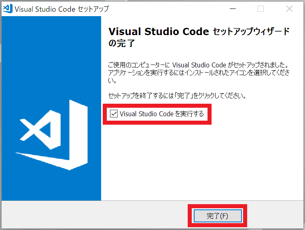Click the paragraph starting ご使用のコンピューターに

click(x=199, y=73)
